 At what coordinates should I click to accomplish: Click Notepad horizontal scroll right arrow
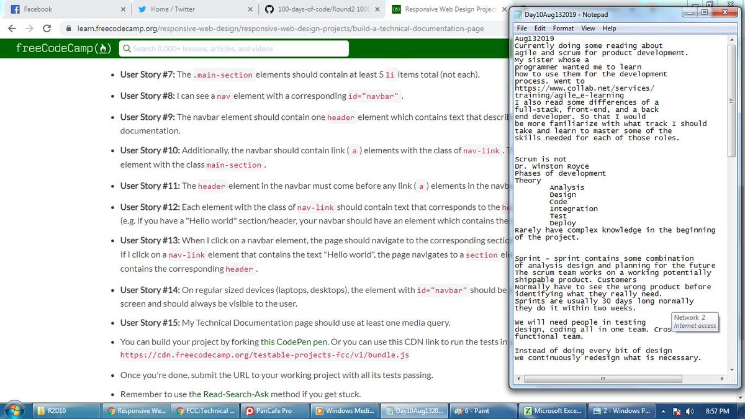(721, 379)
